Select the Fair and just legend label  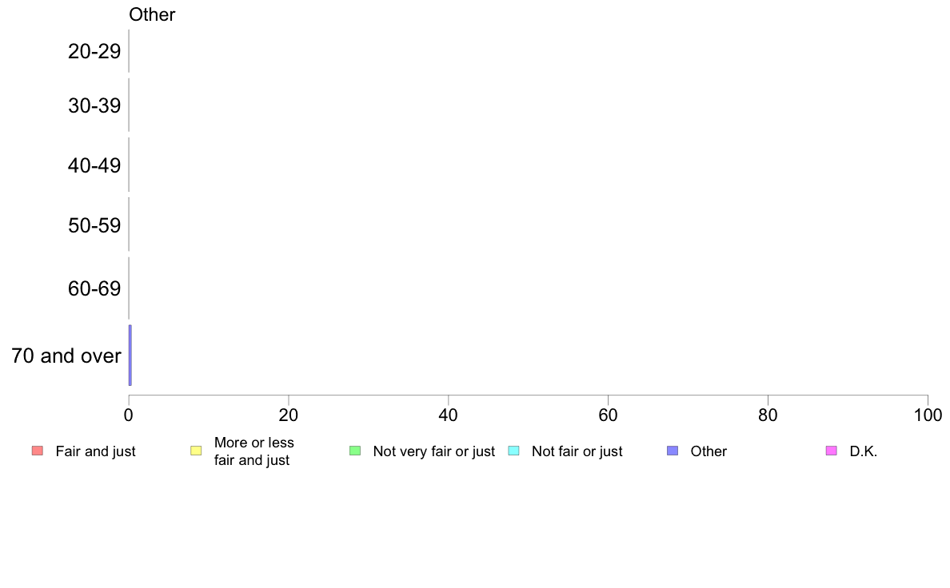point(96,451)
